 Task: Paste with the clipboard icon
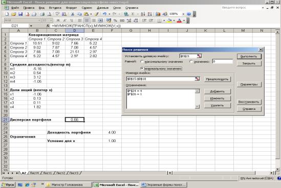click(x=86, y=14)
